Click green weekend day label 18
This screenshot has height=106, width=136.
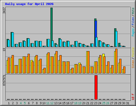coord(76,103)
